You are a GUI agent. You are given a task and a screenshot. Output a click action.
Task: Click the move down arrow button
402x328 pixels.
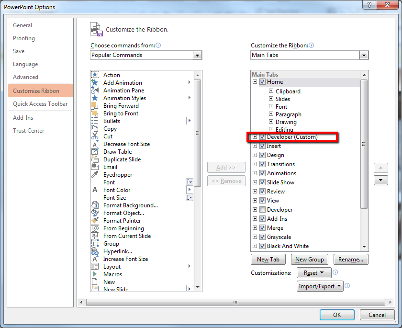click(x=381, y=180)
